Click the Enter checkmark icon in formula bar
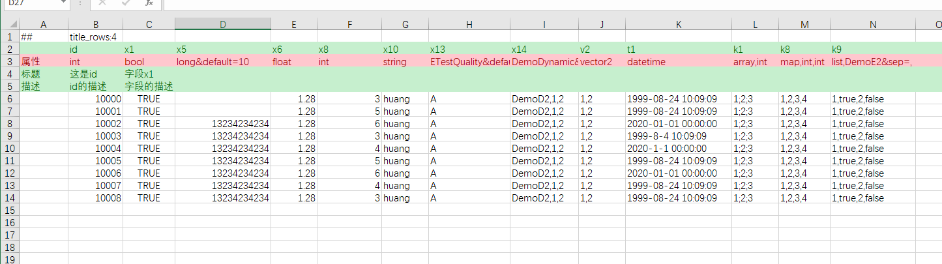 click(x=126, y=3)
